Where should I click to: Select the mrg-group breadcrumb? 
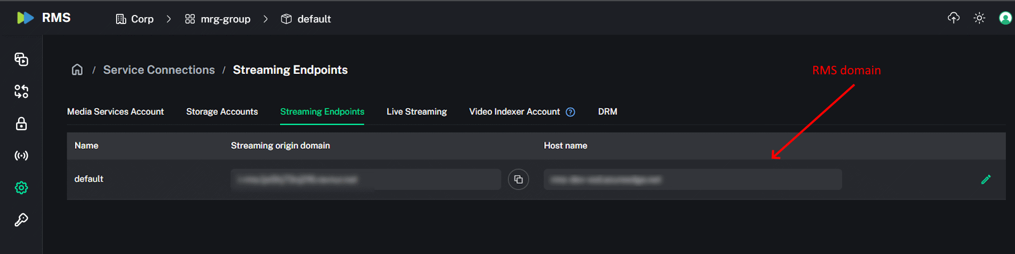[x=218, y=19]
